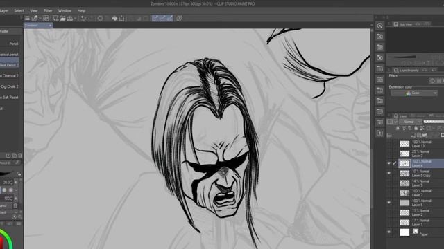
Task: Open dropdown arrow next to New icon
Action: 40,19
